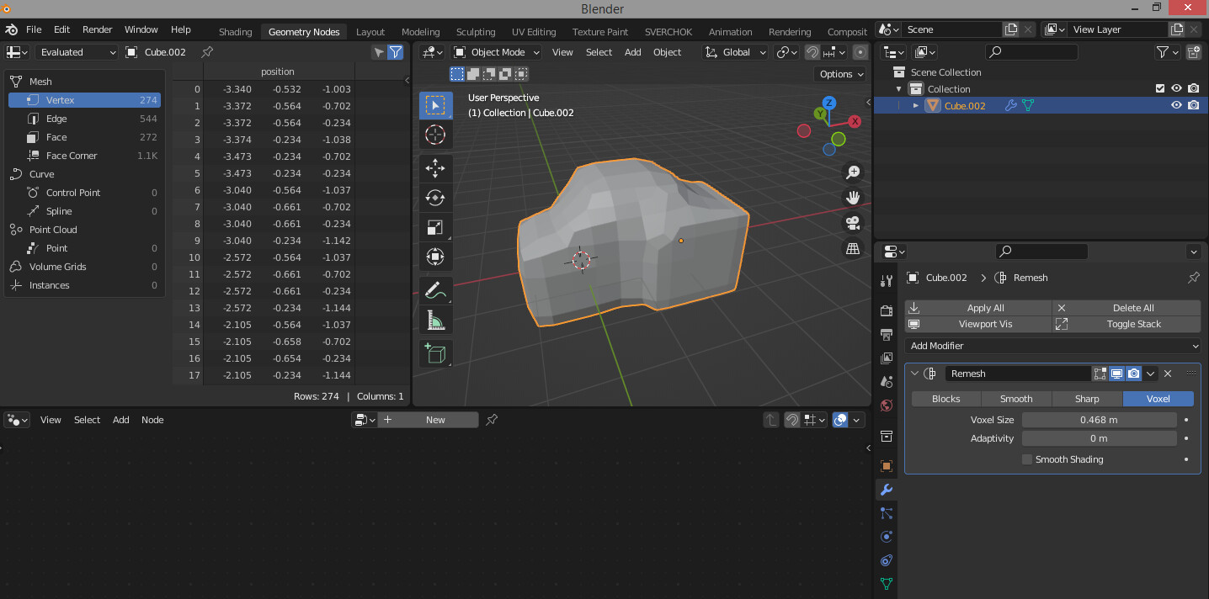
Task: Enable Smooth Shading checkbox
Action: [x=1027, y=459]
